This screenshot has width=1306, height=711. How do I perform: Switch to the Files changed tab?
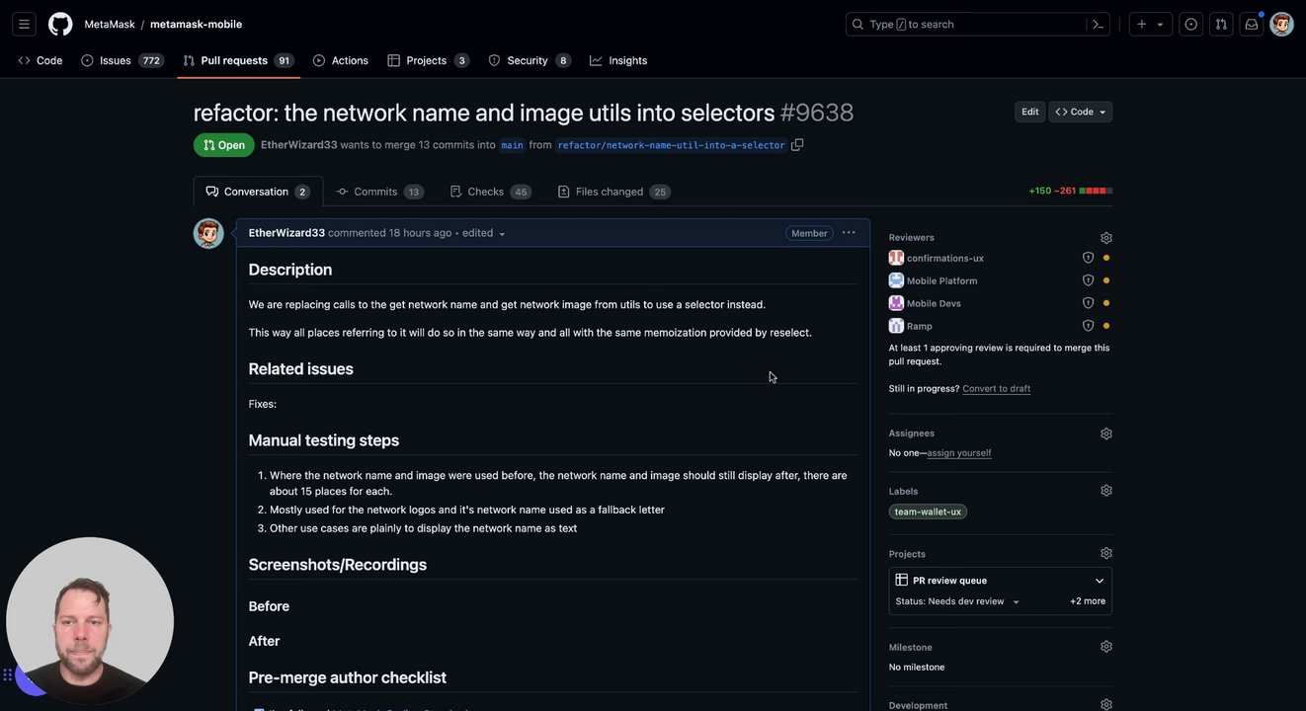tap(613, 192)
